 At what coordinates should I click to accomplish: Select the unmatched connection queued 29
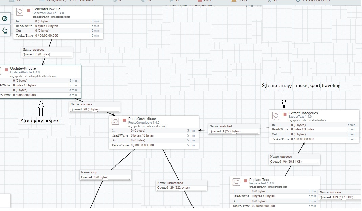click(x=181, y=185)
